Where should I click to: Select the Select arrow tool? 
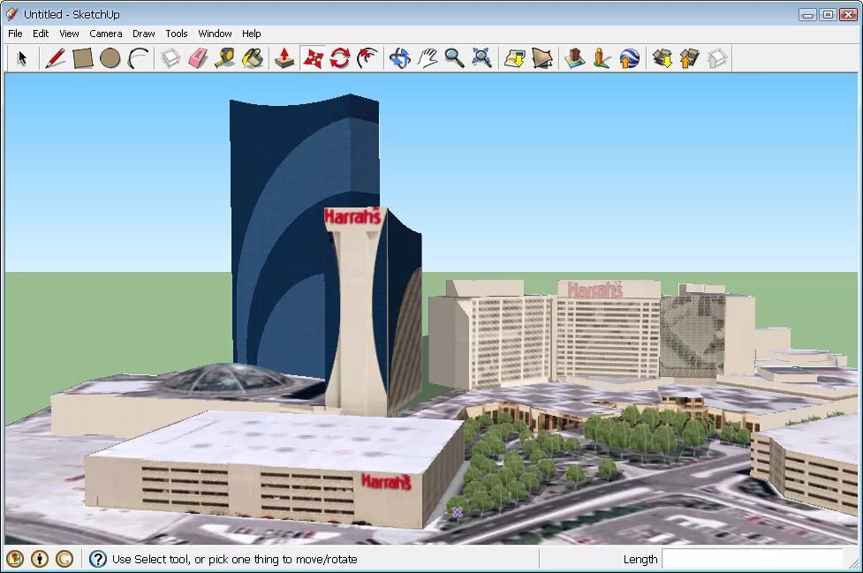point(22,58)
